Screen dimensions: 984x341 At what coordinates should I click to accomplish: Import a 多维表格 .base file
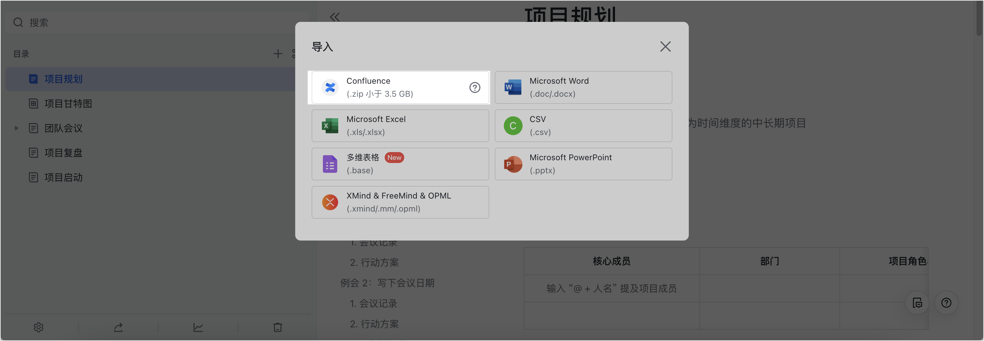pos(400,164)
